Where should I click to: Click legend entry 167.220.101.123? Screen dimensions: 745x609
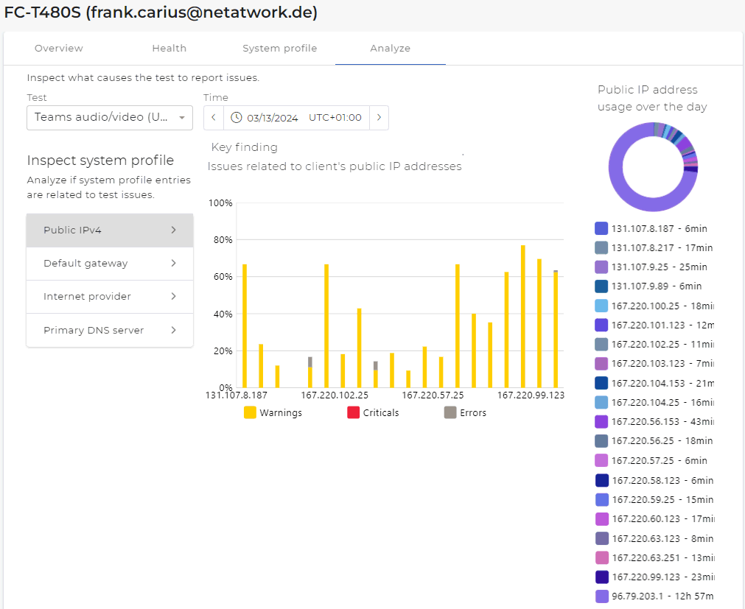pos(654,325)
